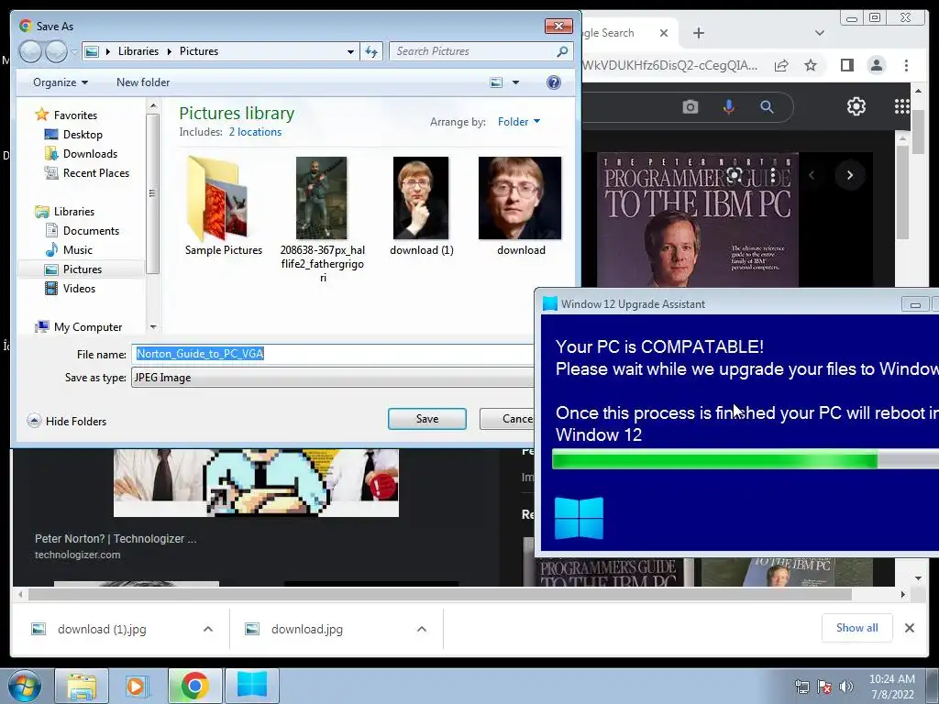Viewport: 939px width, 704px height.
Task: Open Google quick settings gear
Action: (x=856, y=106)
